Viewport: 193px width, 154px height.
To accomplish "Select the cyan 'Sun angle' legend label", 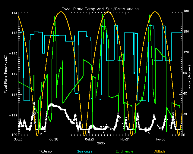I will coord(84,151).
